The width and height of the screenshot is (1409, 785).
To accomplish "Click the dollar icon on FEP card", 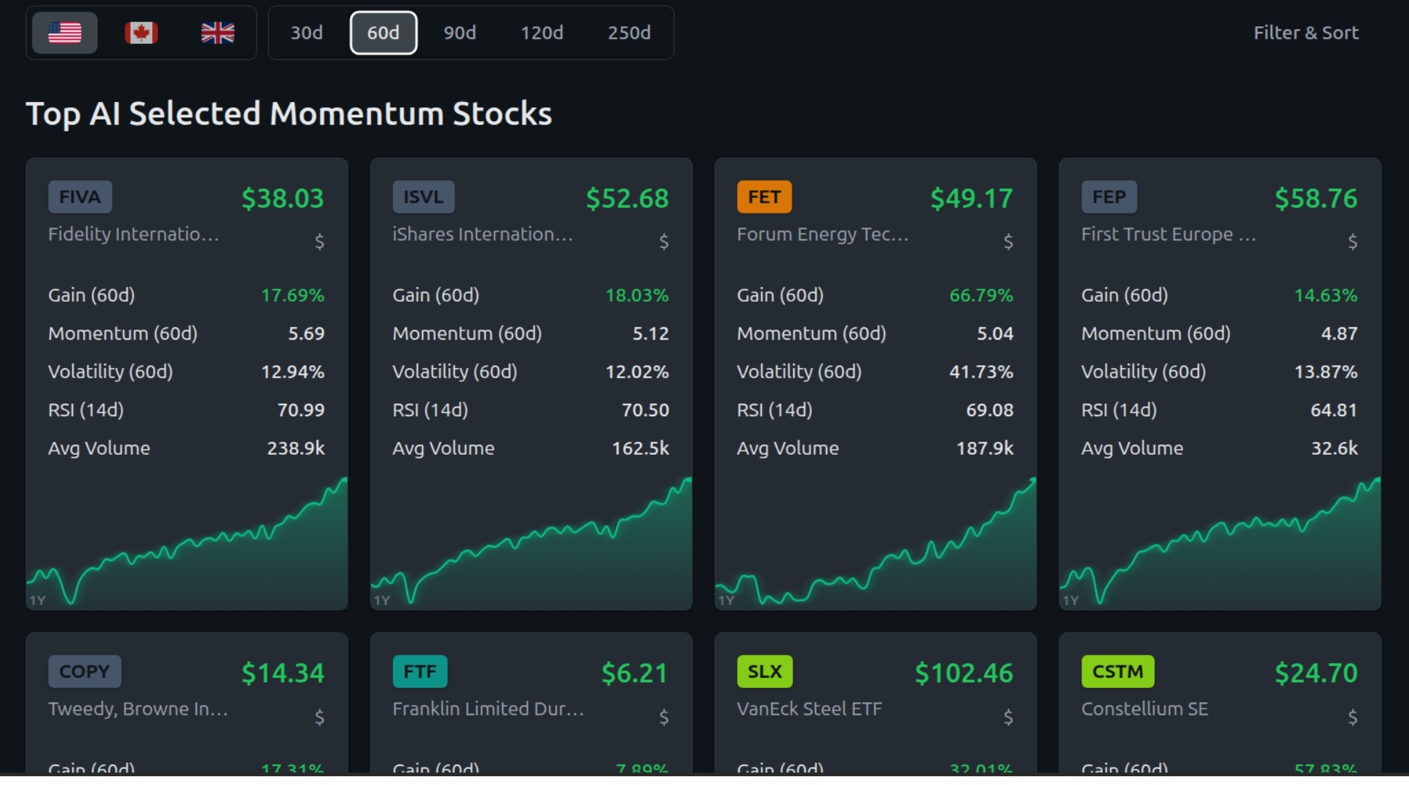I will pyautogui.click(x=1352, y=241).
